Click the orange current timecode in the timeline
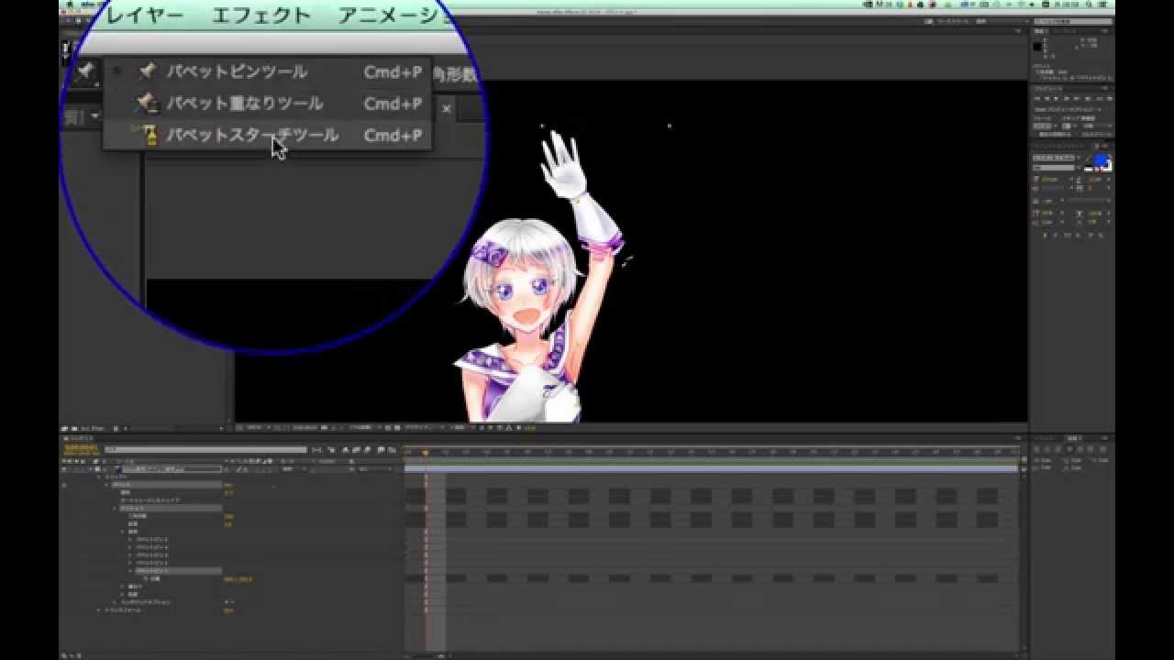This screenshot has height=660, width=1174. tap(82, 449)
